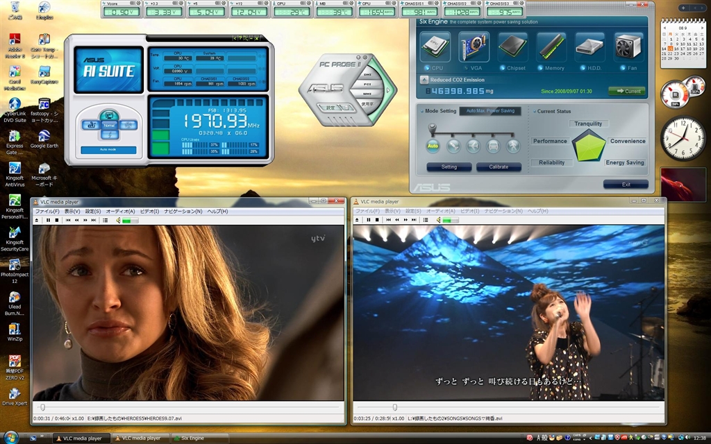The image size is (711, 444).
Task: Click the help question-mark icon in AI Suite
Action: pyautogui.click(x=240, y=39)
